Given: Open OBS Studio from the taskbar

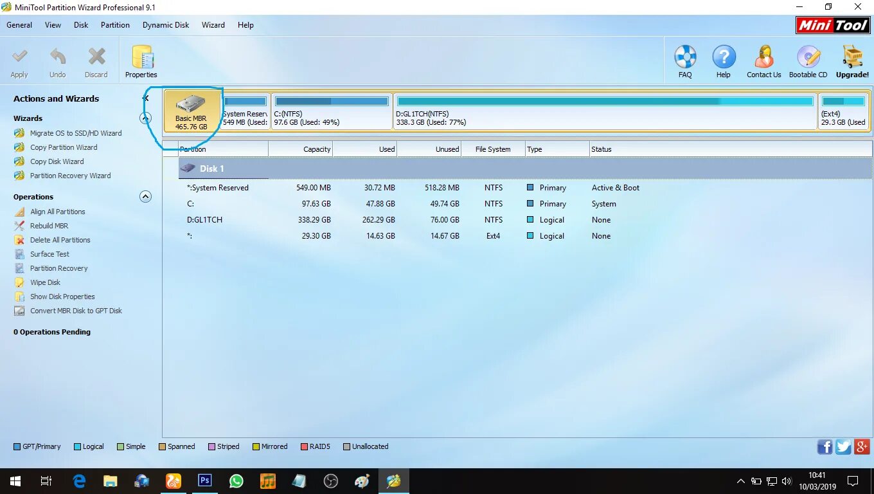Looking at the screenshot, I should tap(331, 481).
